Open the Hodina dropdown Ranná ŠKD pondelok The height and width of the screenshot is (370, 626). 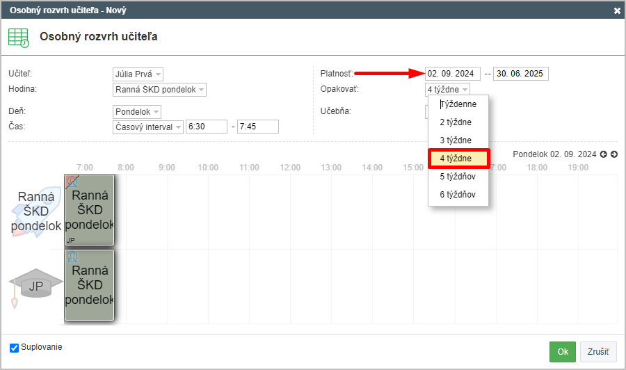click(159, 90)
